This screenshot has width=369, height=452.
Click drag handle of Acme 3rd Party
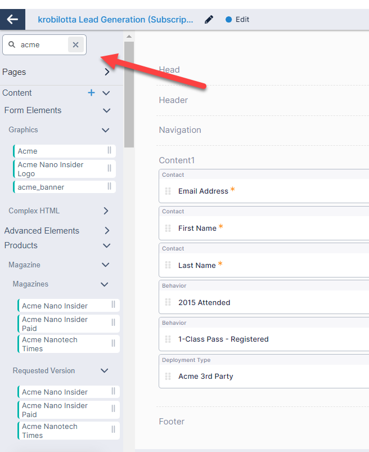pos(168,377)
